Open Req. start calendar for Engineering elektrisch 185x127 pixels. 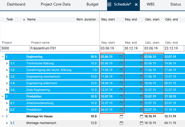click(x=121, y=83)
